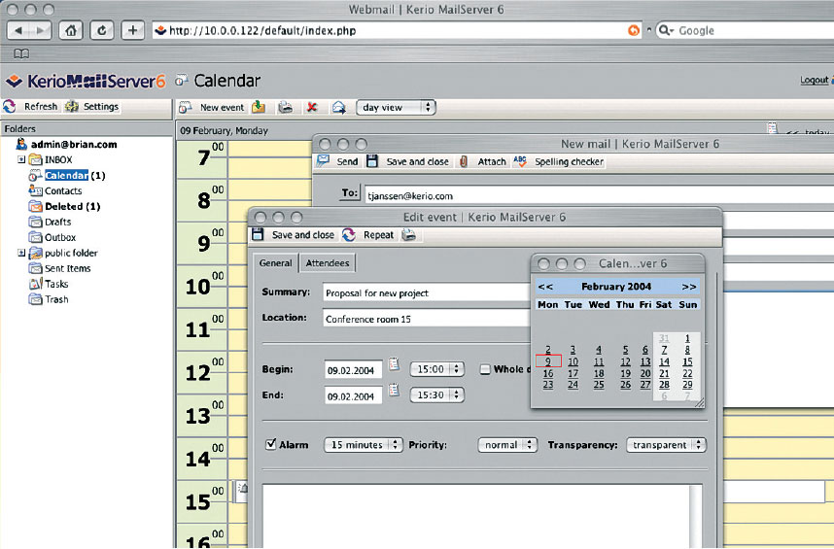Go to next month in mini calendar
This screenshot has width=834, height=549.
pos(688,287)
